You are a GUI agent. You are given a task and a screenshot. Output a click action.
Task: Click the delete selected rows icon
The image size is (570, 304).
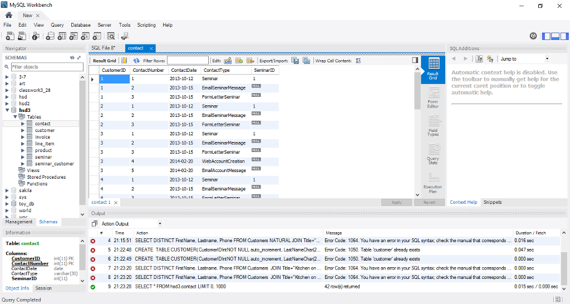[x=250, y=61]
